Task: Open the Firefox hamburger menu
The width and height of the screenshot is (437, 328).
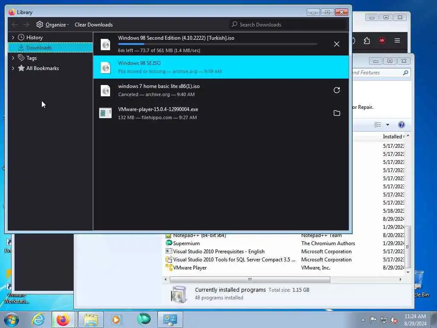Action: click(x=397, y=41)
